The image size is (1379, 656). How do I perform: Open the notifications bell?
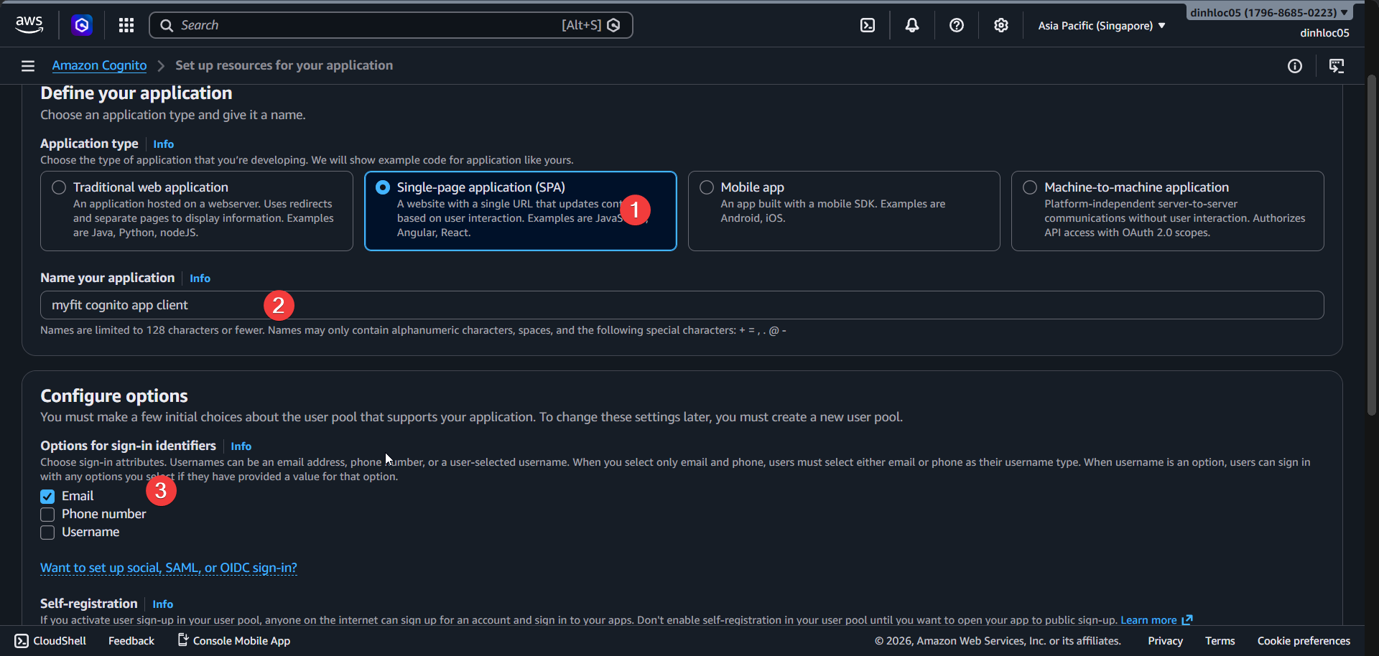coord(911,25)
